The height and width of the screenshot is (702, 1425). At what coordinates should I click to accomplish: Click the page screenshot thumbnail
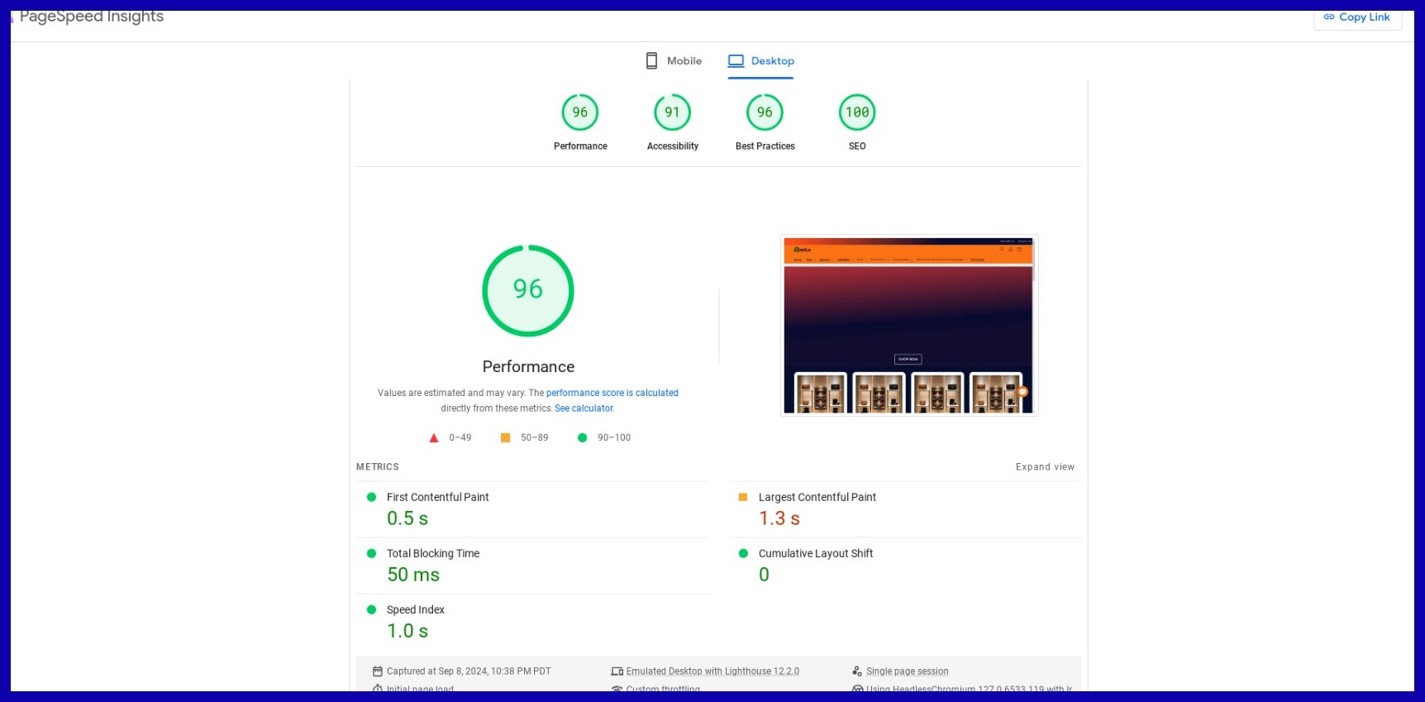point(908,325)
